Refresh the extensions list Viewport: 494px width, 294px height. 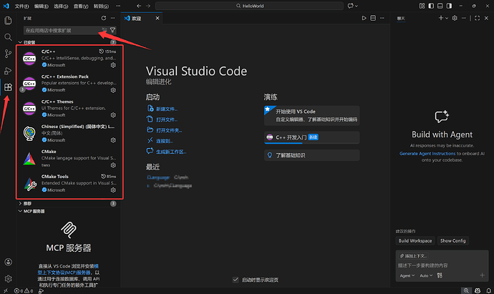pos(104,19)
